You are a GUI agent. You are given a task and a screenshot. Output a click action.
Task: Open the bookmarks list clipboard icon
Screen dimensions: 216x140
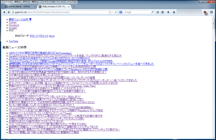tap(163, 12)
